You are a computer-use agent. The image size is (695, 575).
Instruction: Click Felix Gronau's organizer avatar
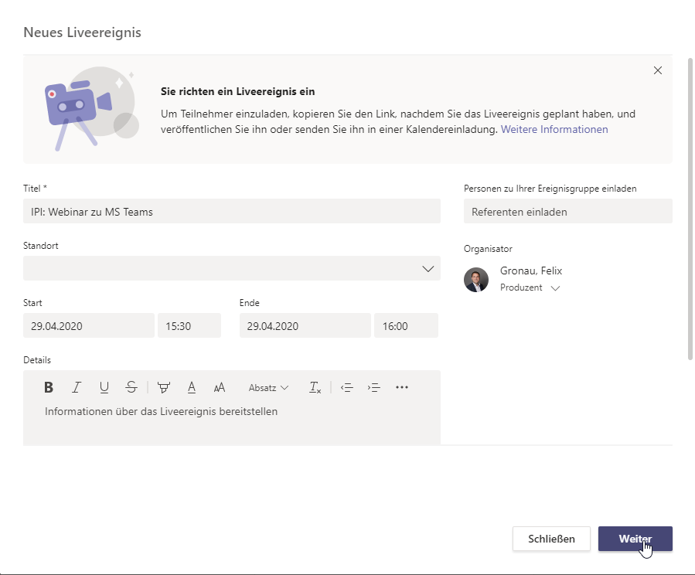476,280
